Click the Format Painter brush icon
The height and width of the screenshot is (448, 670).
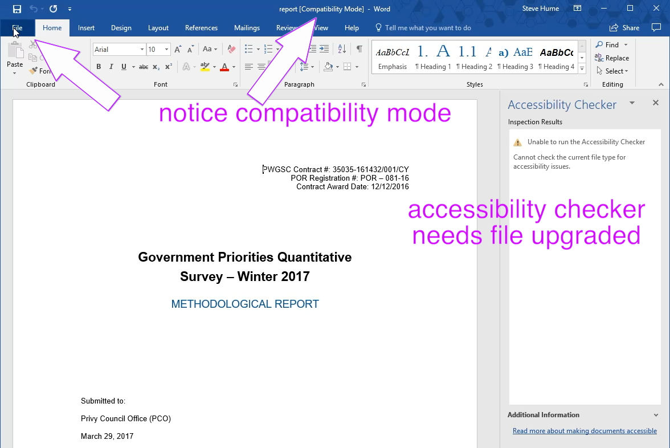33,71
